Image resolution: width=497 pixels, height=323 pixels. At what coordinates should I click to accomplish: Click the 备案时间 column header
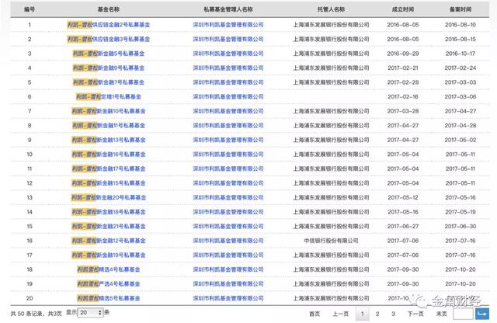click(461, 9)
